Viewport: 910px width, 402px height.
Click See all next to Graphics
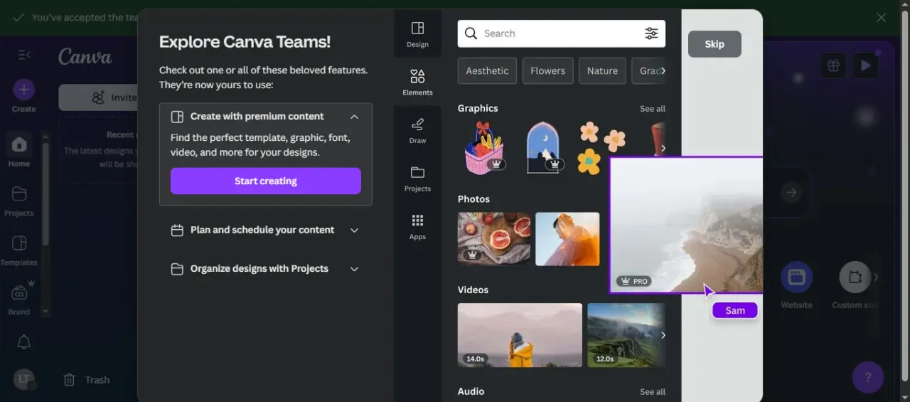[x=652, y=109]
